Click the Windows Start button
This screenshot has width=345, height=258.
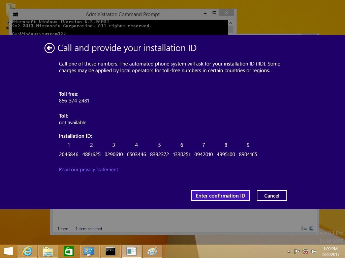[x=8, y=251]
